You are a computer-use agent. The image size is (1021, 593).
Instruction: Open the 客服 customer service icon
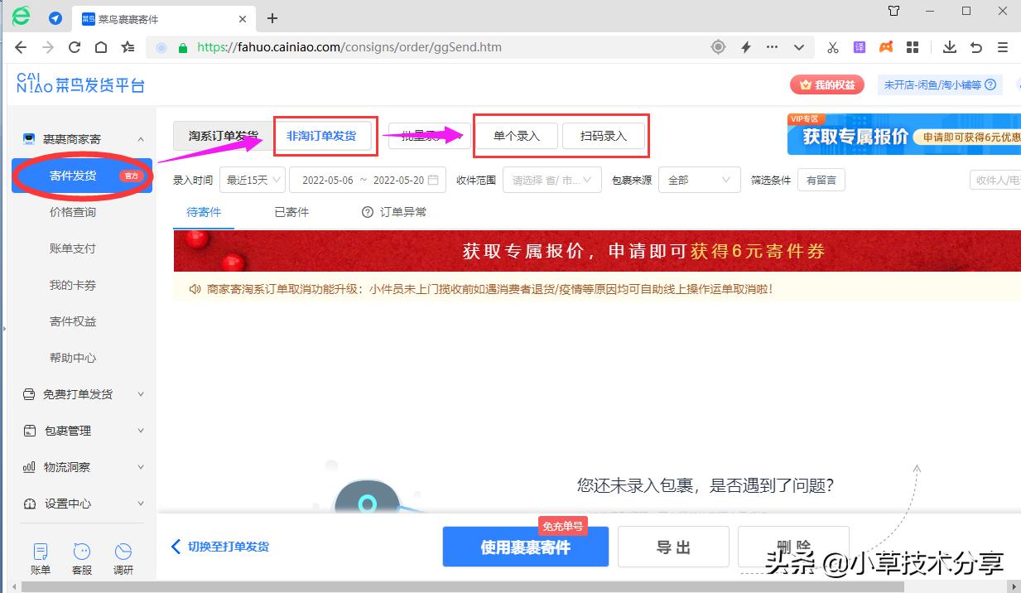point(81,557)
